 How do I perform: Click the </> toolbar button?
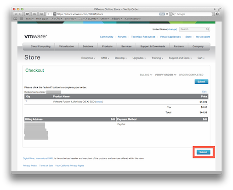pos(34,14)
